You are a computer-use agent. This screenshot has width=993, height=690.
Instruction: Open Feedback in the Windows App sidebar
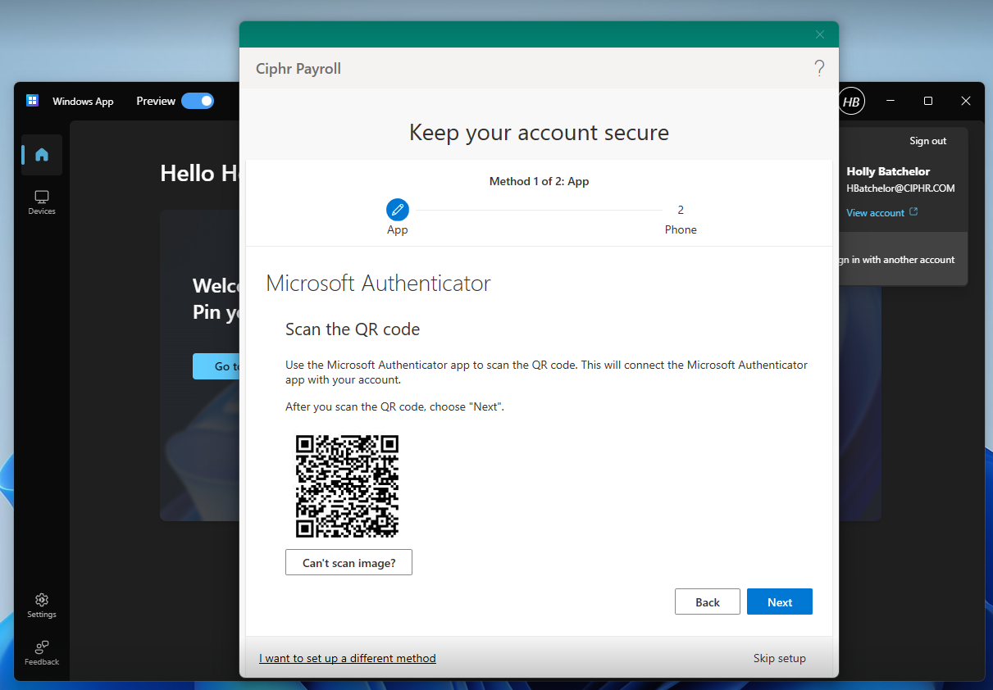pyautogui.click(x=42, y=653)
